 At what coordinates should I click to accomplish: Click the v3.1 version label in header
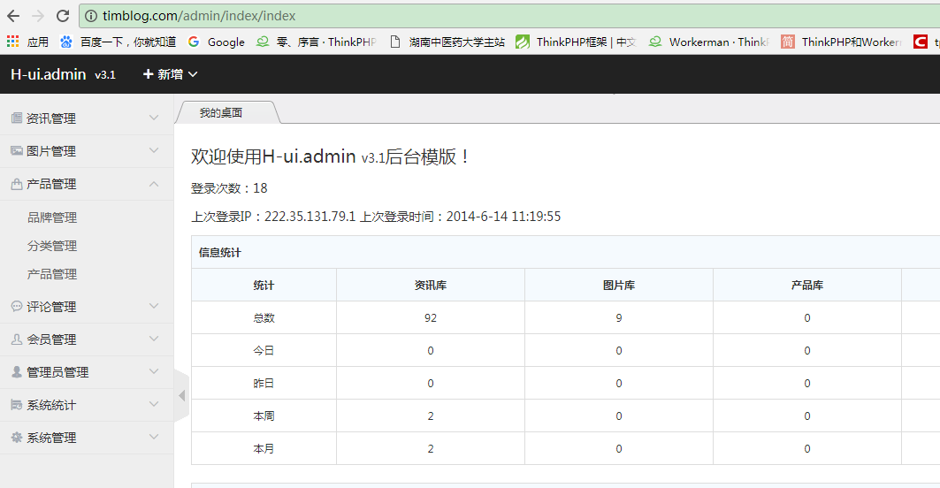[105, 75]
